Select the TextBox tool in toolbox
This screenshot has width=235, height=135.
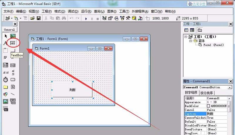click(x=13, y=43)
